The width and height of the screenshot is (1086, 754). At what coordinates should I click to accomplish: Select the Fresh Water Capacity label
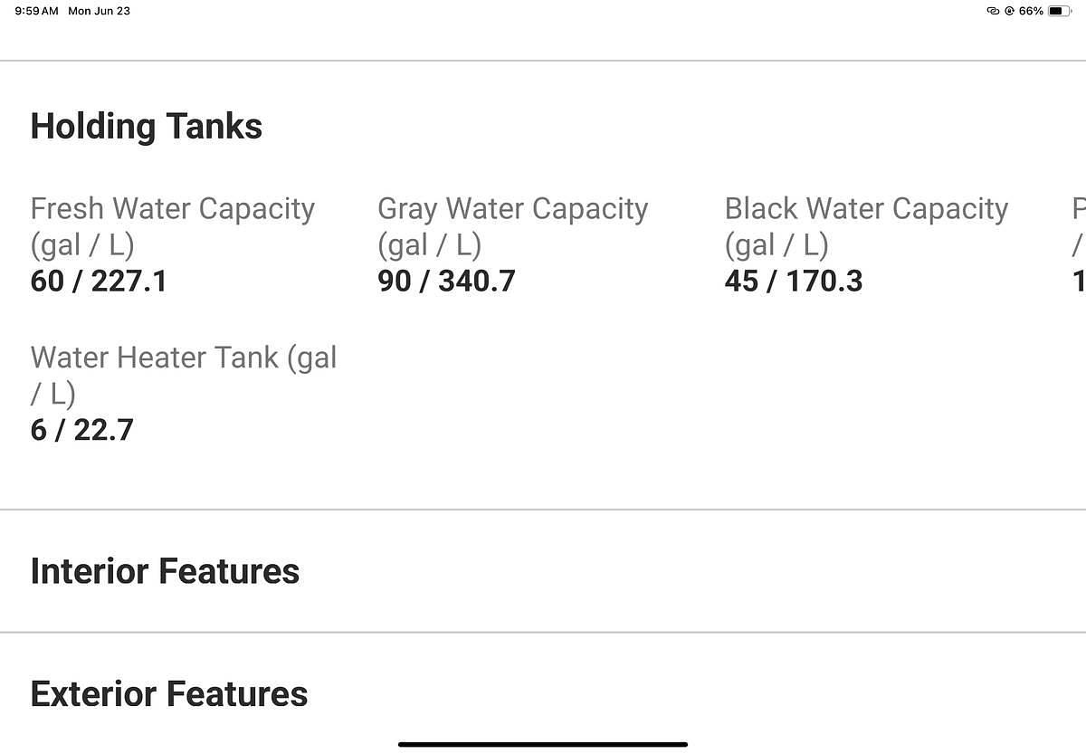pos(172,226)
